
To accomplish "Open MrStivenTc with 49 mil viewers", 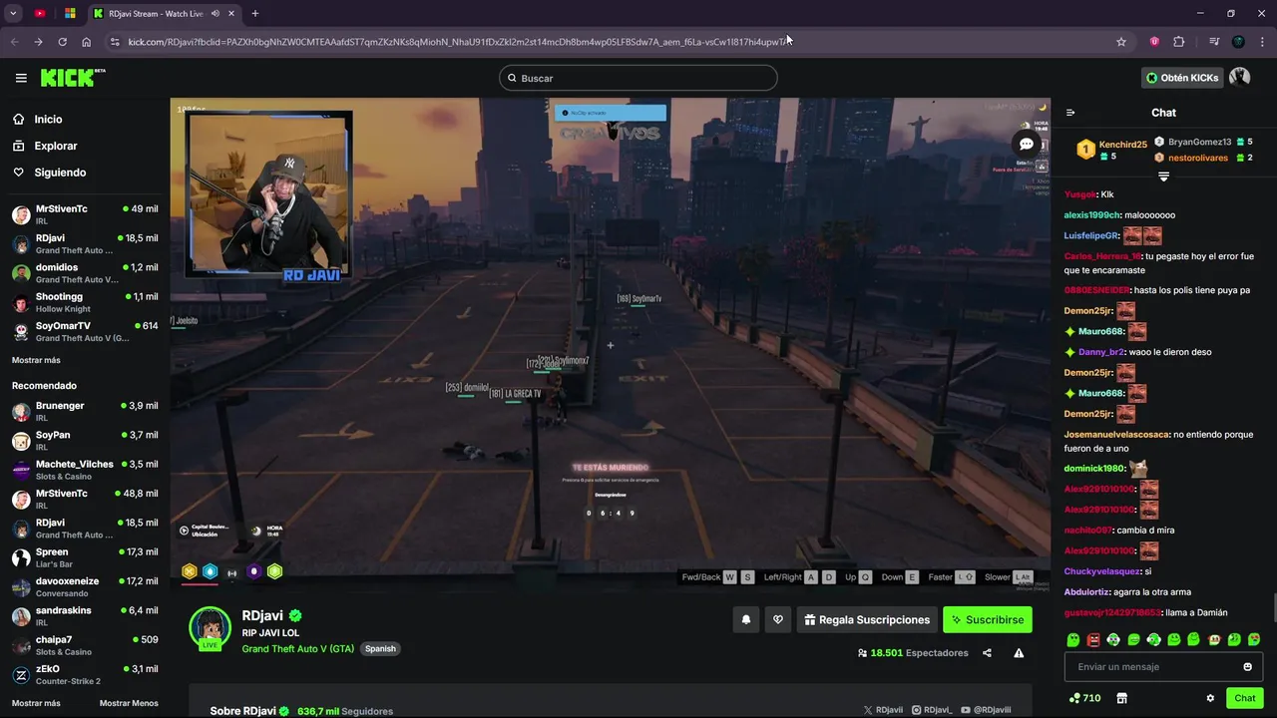I will pos(85,214).
